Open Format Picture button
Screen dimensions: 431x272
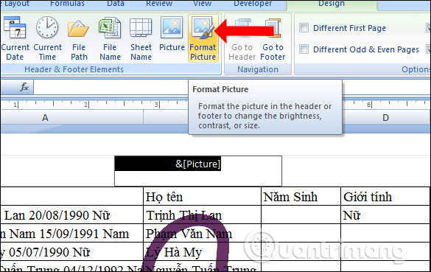203,38
